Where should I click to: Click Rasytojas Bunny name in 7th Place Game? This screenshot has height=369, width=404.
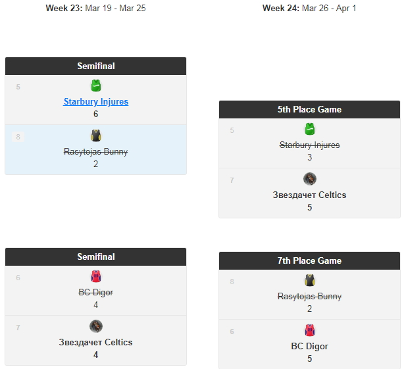pyautogui.click(x=309, y=297)
